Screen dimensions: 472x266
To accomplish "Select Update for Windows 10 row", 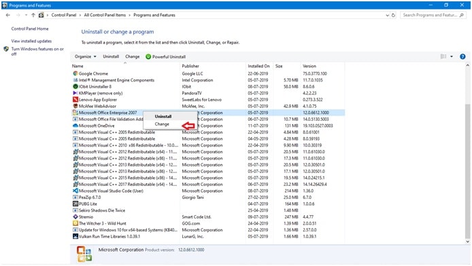I will [x=207, y=230].
